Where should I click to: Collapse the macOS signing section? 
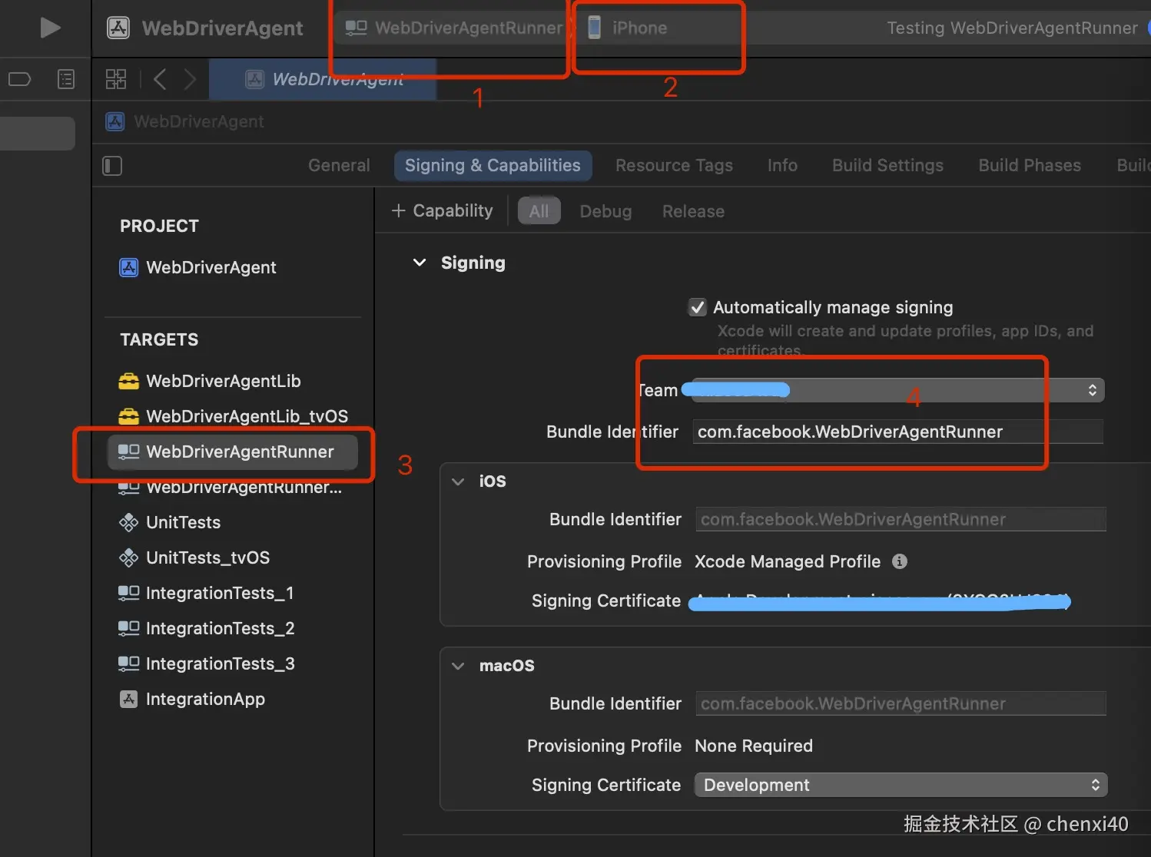(458, 666)
